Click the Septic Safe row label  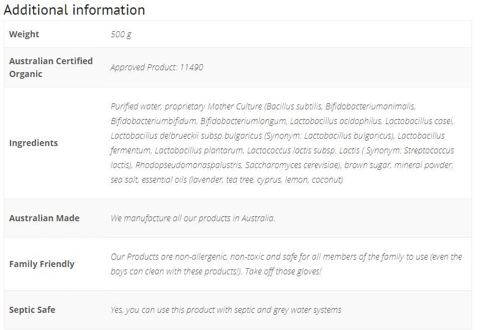(x=32, y=310)
